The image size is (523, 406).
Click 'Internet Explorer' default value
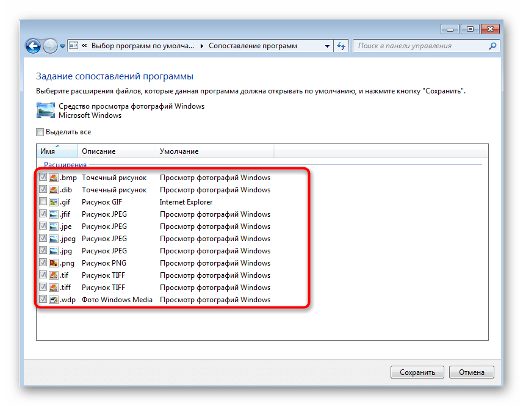pyautogui.click(x=186, y=202)
